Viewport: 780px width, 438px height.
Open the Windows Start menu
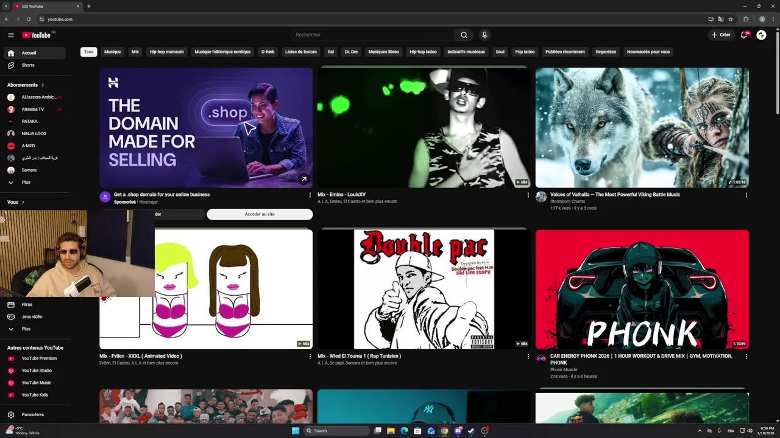pyautogui.click(x=296, y=431)
